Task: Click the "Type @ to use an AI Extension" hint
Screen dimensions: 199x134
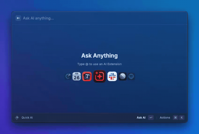Action: [99, 64]
